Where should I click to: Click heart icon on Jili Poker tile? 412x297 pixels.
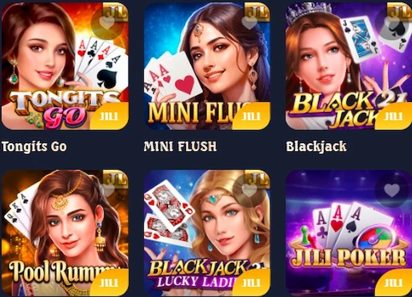point(391,190)
